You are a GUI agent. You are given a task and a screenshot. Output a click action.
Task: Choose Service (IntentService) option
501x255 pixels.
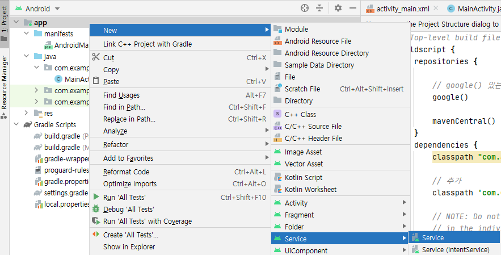(x=454, y=249)
